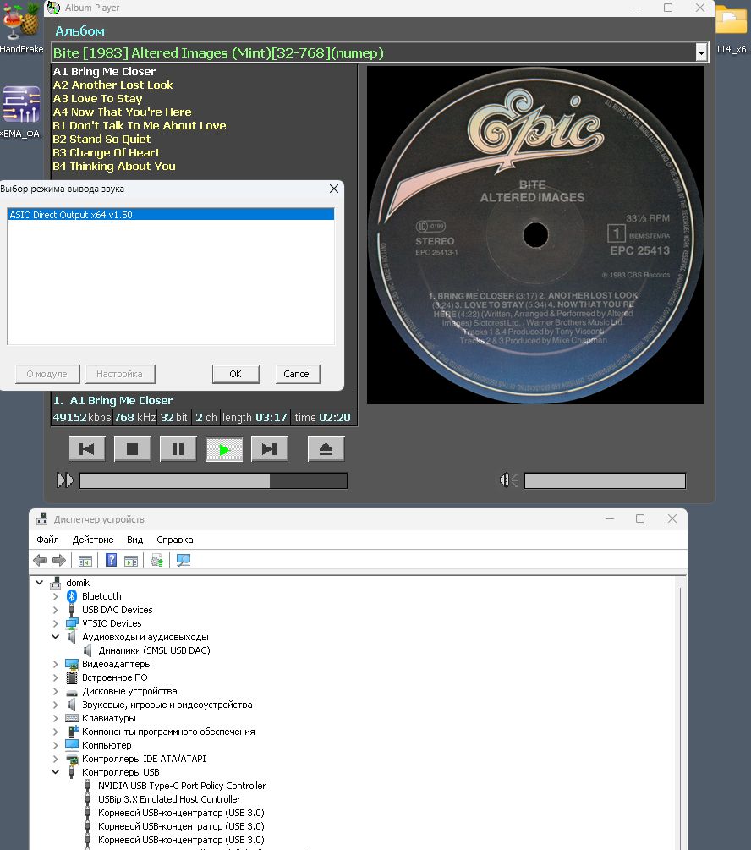This screenshot has height=850, width=751.
Task: Open the 114_x6 desktop folder
Action: click(732, 28)
